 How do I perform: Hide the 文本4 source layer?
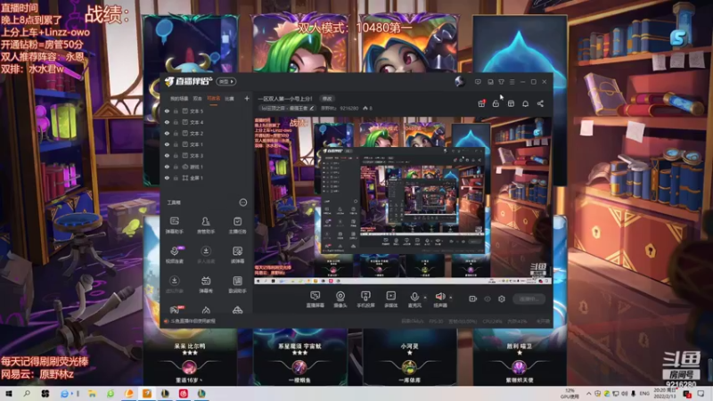(167, 122)
